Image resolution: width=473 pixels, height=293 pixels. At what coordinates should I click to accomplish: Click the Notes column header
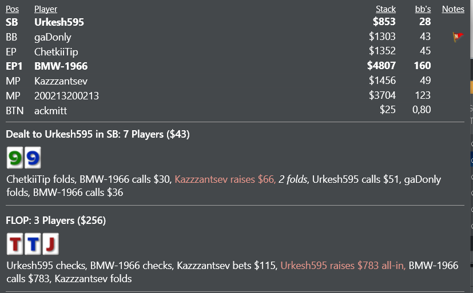tap(453, 9)
